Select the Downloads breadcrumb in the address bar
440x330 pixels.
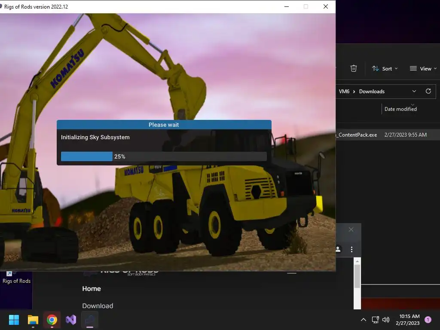pyautogui.click(x=372, y=92)
